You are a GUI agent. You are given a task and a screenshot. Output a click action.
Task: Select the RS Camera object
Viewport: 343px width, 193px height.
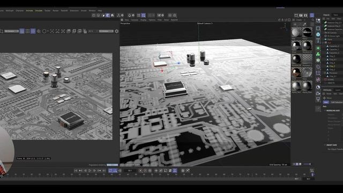(332, 33)
